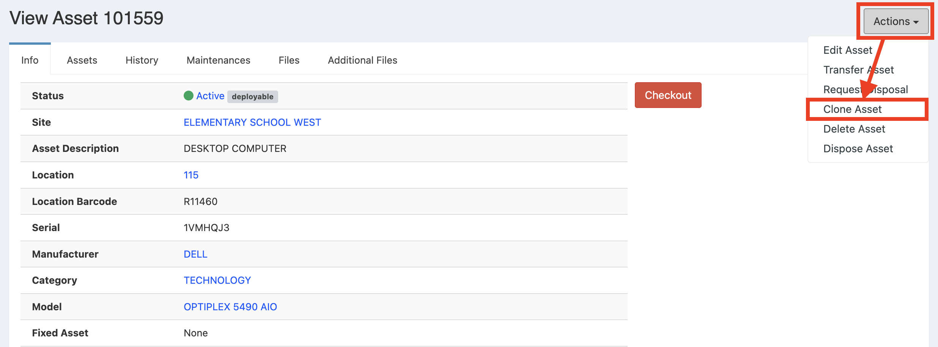
Task: Open the Additional Files tab
Action: [x=362, y=60]
